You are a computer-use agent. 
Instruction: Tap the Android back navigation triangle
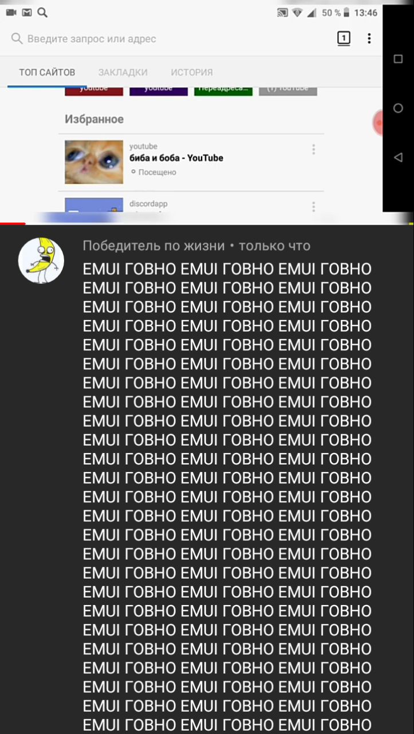pyautogui.click(x=398, y=157)
